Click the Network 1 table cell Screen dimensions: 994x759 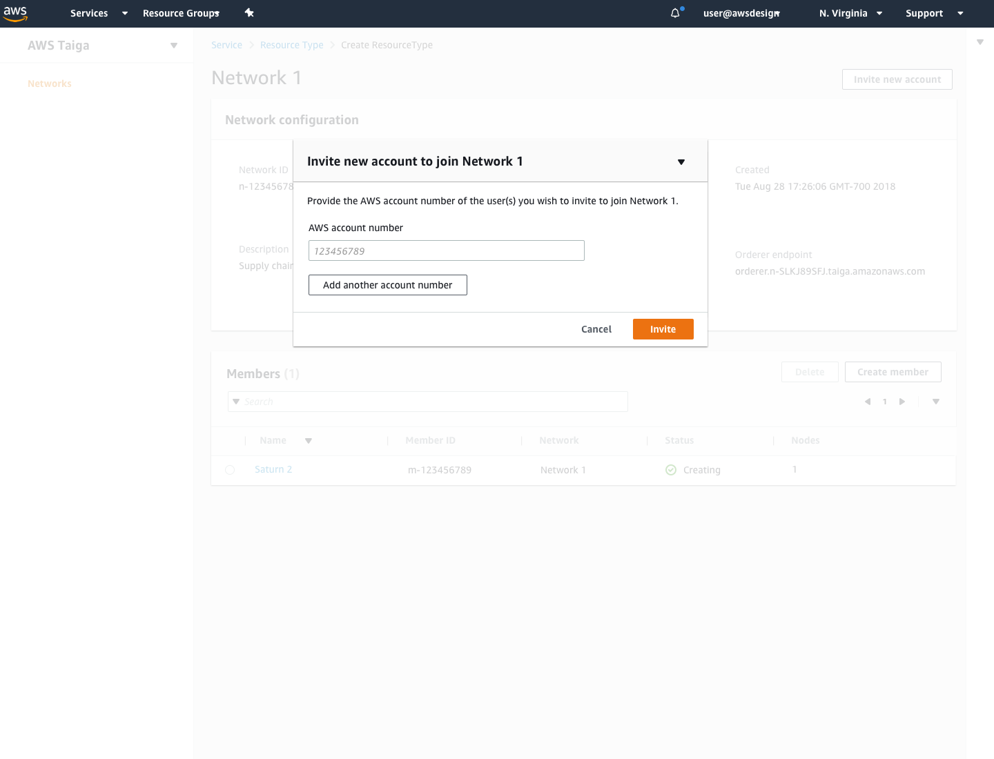point(563,470)
